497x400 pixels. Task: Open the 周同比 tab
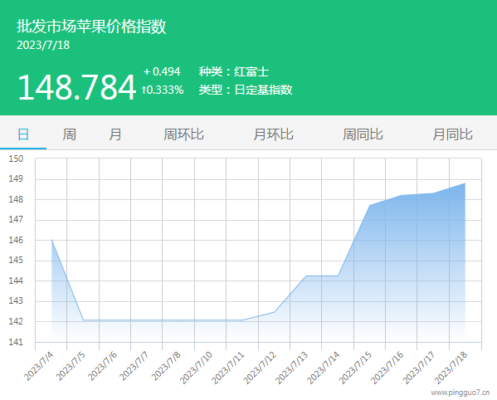coord(363,134)
